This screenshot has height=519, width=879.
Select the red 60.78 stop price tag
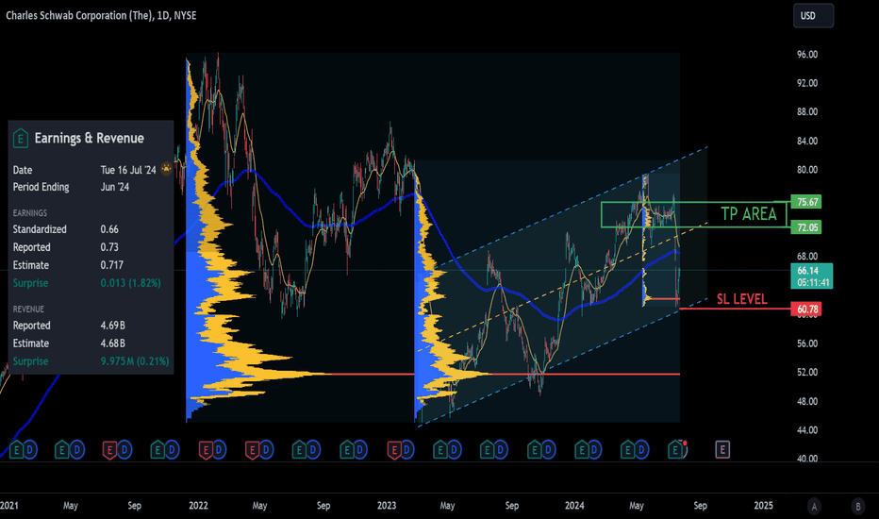click(x=806, y=310)
